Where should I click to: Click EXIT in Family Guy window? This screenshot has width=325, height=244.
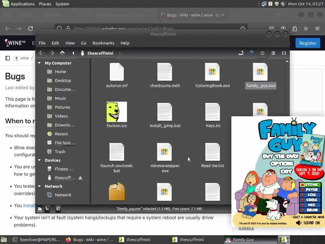[x=286, y=171]
